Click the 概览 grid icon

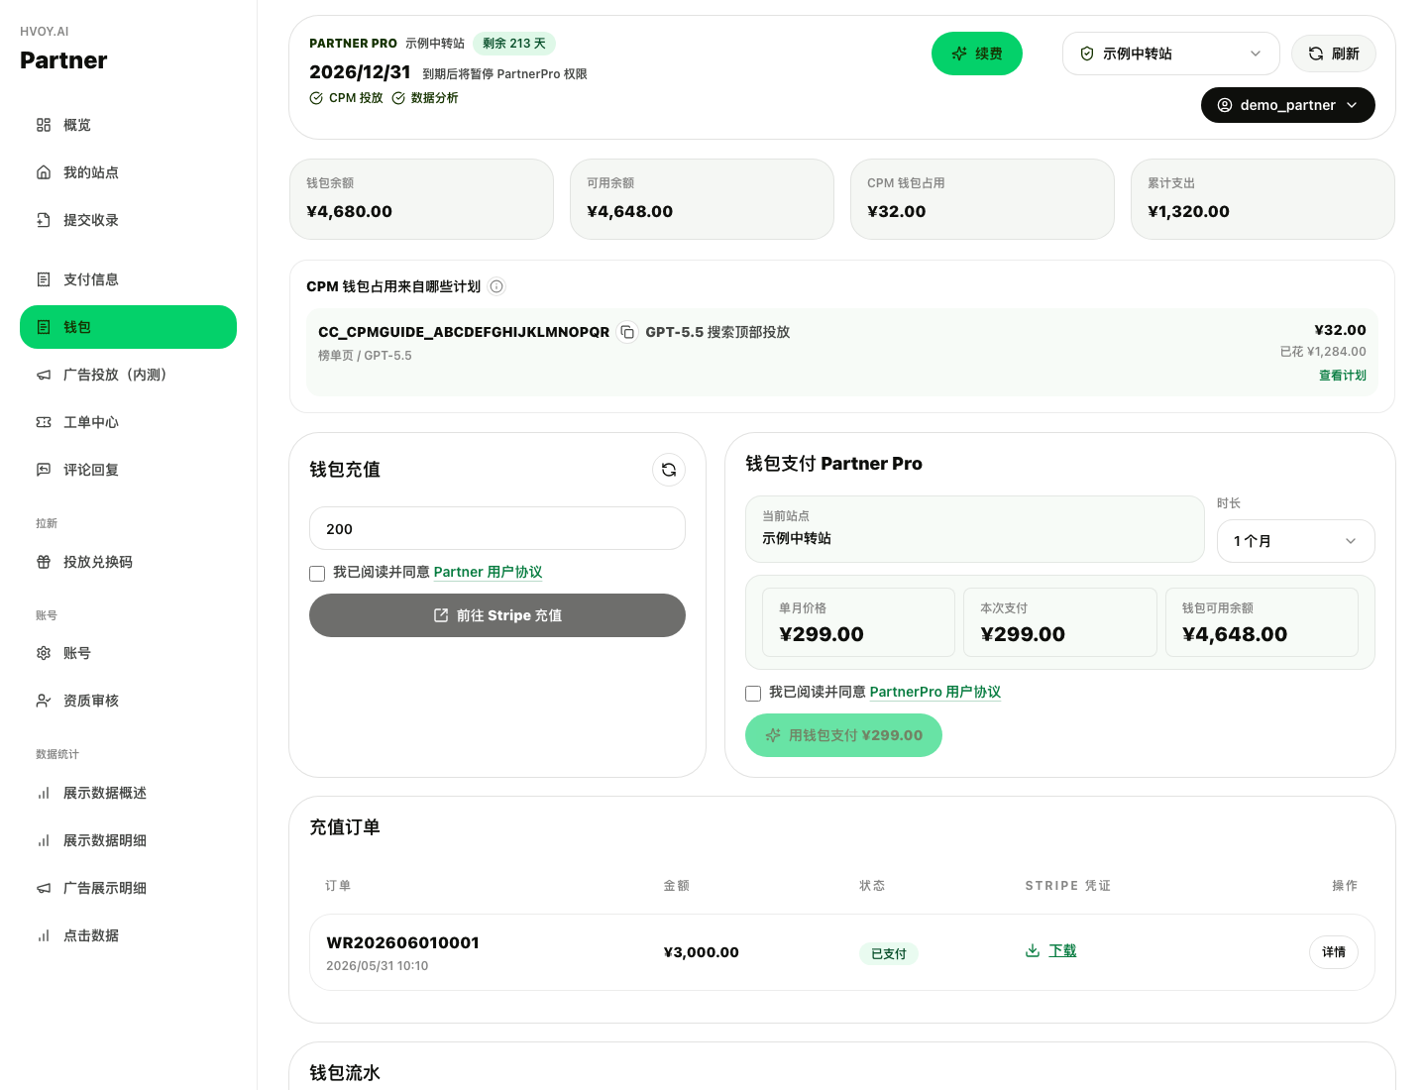click(44, 125)
